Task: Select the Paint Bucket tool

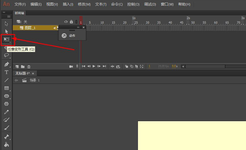Action: click(x=6, y=145)
